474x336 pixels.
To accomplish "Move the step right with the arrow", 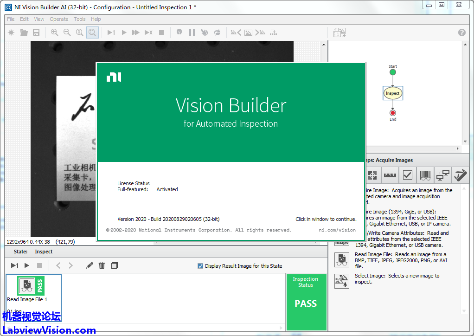I will pos(71,265).
